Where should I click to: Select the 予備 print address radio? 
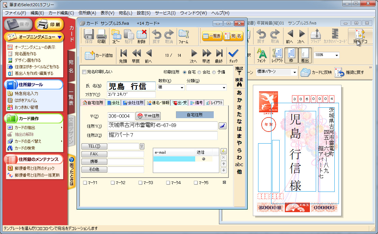(214, 72)
